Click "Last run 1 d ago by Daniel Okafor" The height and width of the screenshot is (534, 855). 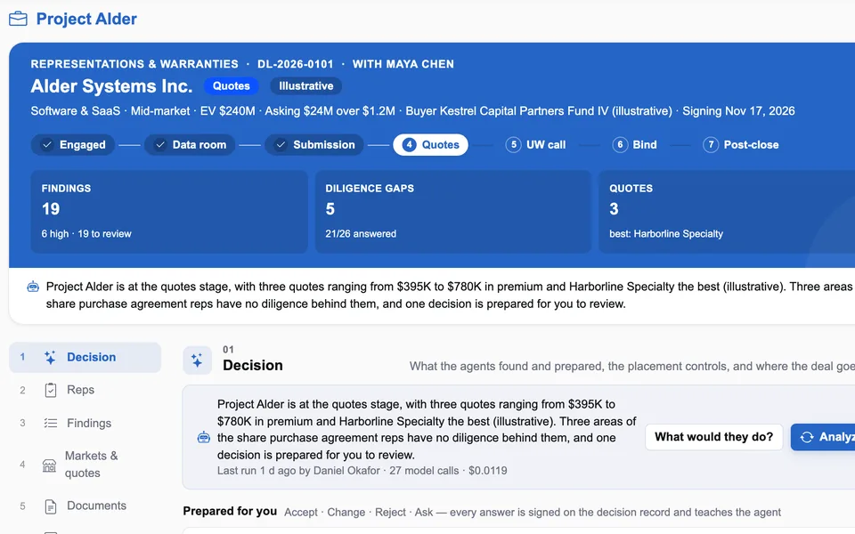(x=298, y=471)
